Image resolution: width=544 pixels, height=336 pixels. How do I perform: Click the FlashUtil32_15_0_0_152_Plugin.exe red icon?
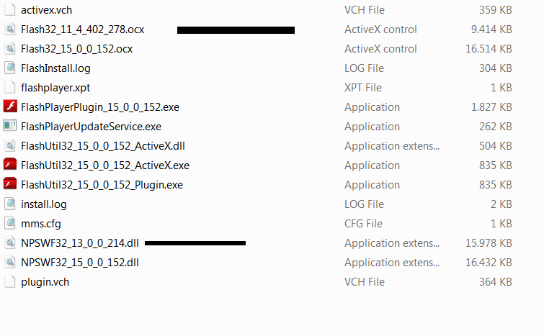point(10,184)
